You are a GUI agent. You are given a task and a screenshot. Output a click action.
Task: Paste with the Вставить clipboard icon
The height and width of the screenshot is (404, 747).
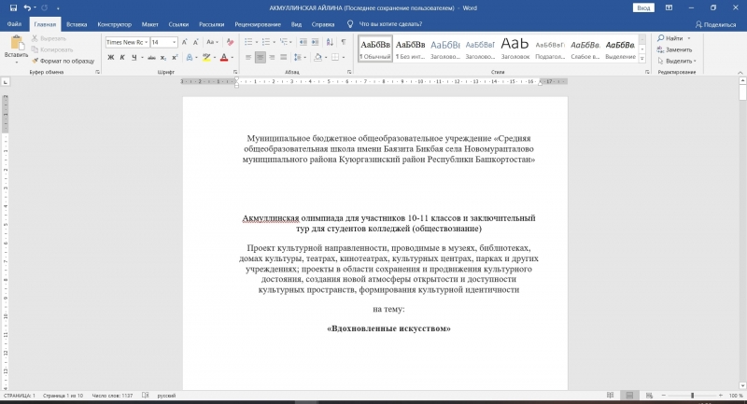(x=16, y=43)
